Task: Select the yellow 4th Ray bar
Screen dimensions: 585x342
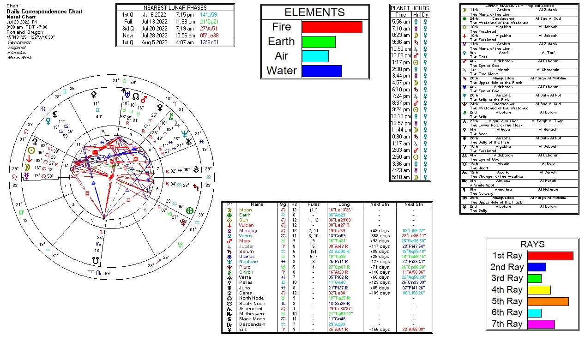Action: pos(539,290)
